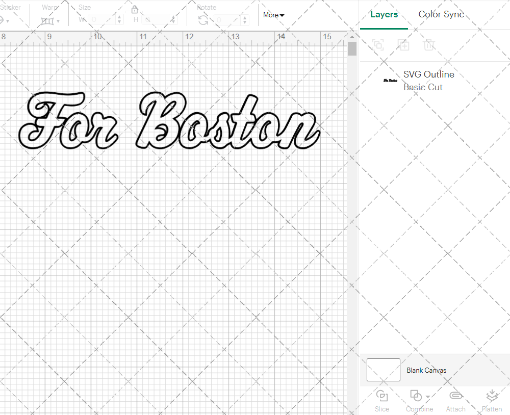The height and width of the screenshot is (415, 510).
Task: Switch to the Color Sync tab
Action: pos(441,14)
